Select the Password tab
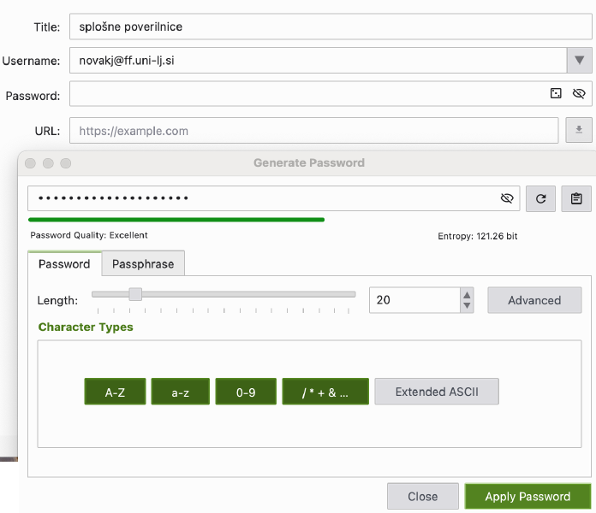This screenshot has width=596, height=513. (x=64, y=264)
